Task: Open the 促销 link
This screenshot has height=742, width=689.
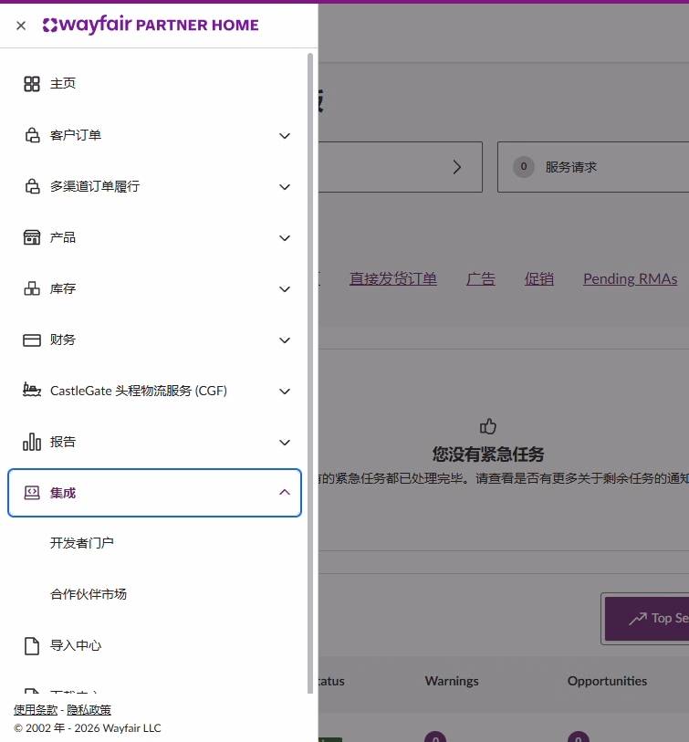Action: (x=538, y=278)
